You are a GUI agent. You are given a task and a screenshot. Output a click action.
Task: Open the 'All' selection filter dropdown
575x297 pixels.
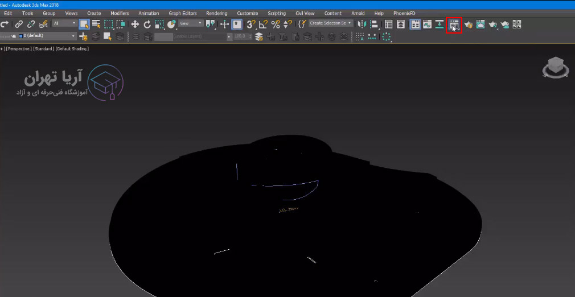(64, 23)
